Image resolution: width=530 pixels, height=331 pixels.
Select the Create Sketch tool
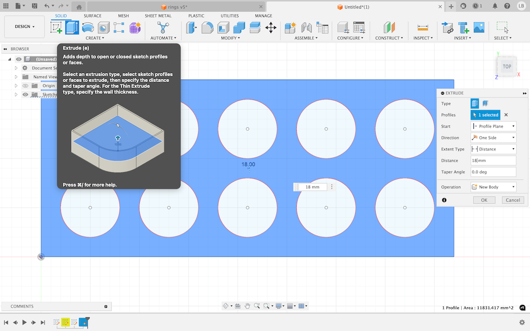pos(56,28)
